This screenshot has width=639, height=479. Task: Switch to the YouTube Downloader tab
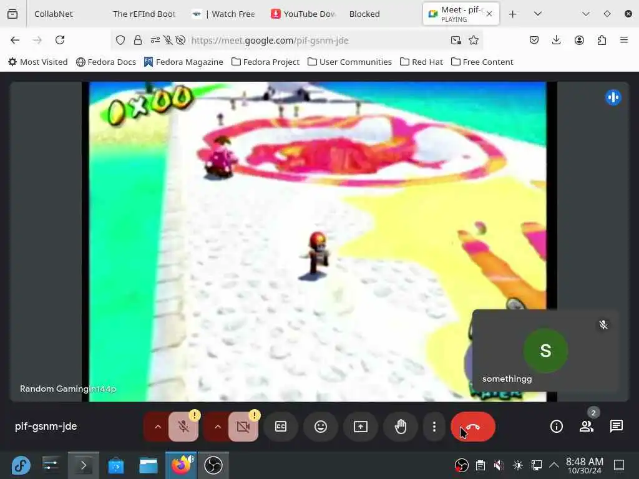coord(304,14)
